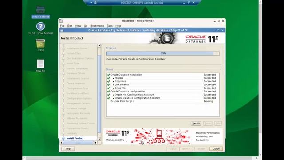The image size is (284, 160).
Task: Click the Details button
Action: (196, 124)
